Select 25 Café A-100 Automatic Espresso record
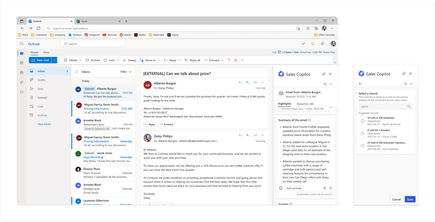The image size is (435, 222). pos(362,146)
